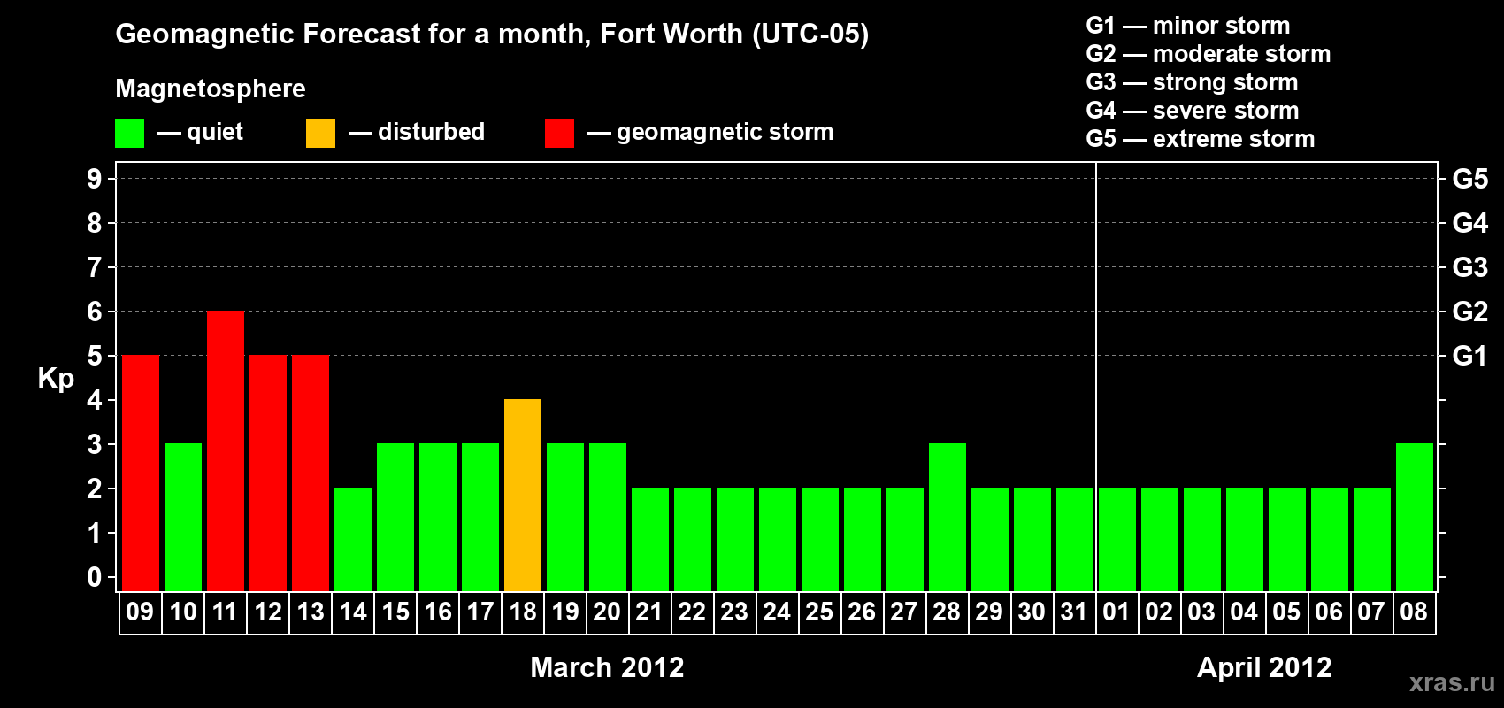
Task: Click the date cell '18'
Action: pos(523,612)
